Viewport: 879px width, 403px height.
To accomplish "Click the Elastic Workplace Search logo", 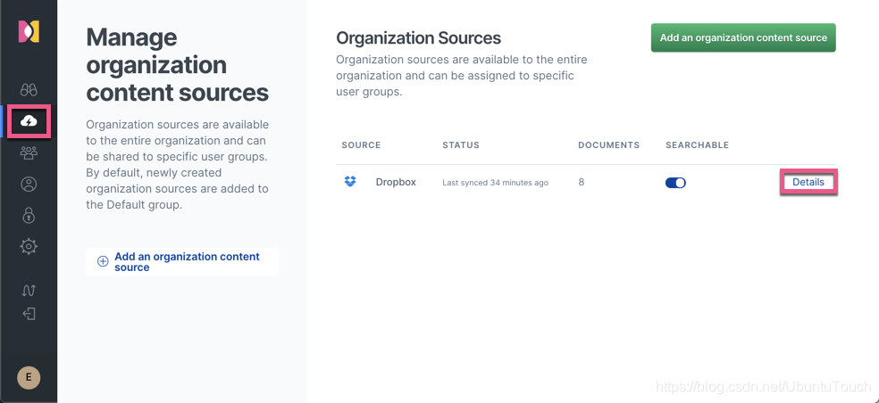I will (29, 32).
